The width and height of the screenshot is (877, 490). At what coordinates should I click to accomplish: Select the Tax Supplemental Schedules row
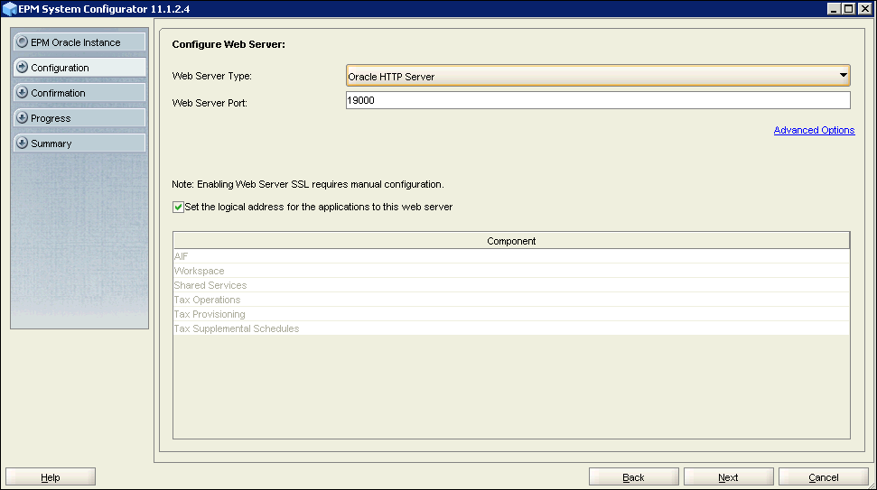pyautogui.click(x=511, y=329)
